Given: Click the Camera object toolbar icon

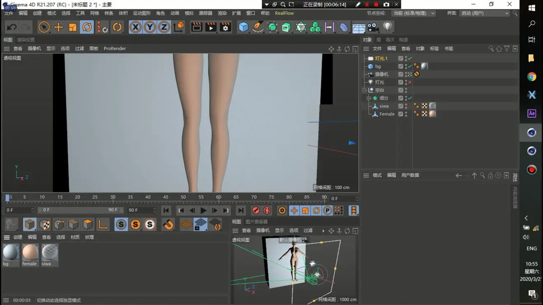Looking at the screenshot, I should (373, 27).
